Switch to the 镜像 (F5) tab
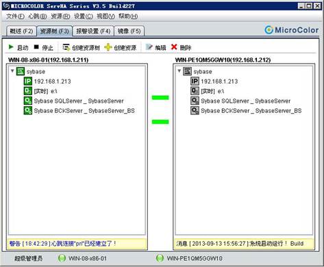324x267 pixels. pos(129,31)
